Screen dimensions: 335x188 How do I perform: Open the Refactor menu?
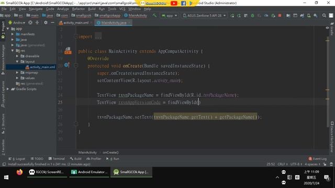(x=78, y=9)
